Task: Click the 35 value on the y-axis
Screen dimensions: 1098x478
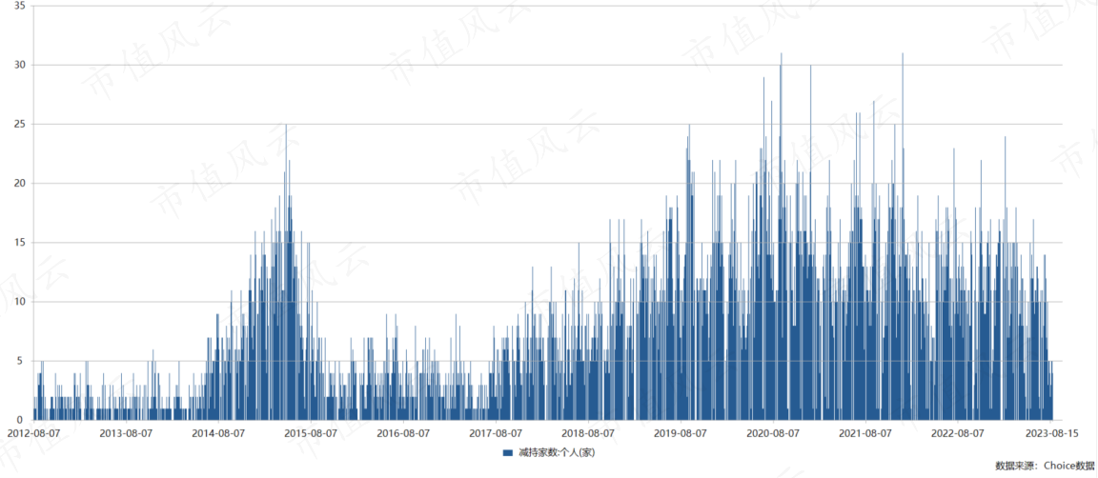Action: pyautogui.click(x=20, y=7)
